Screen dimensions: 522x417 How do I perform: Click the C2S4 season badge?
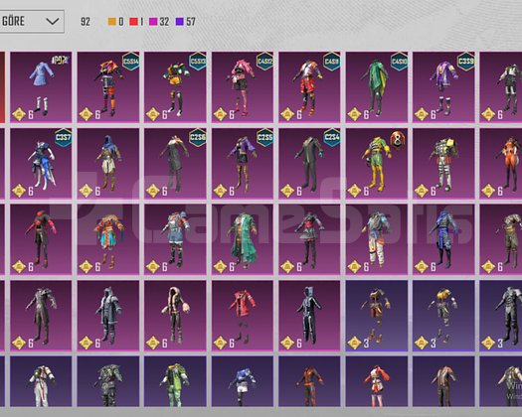click(332, 138)
